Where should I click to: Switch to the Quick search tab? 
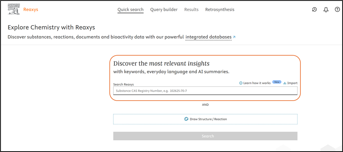pos(131,9)
